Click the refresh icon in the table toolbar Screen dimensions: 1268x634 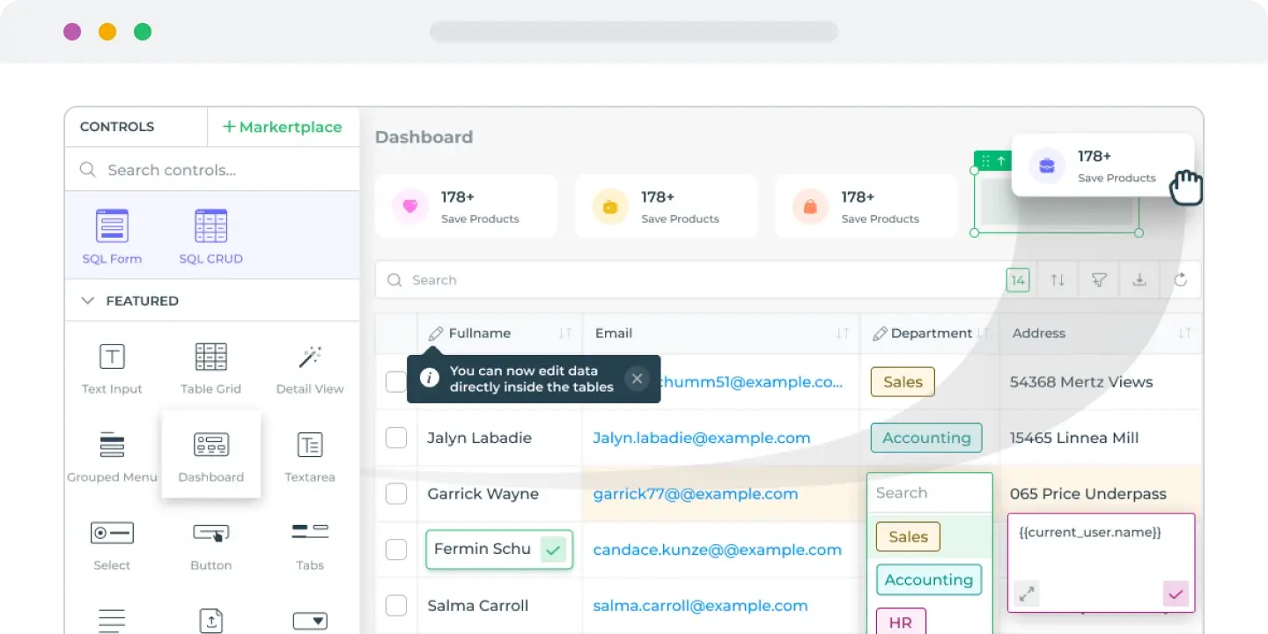coord(1181,279)
